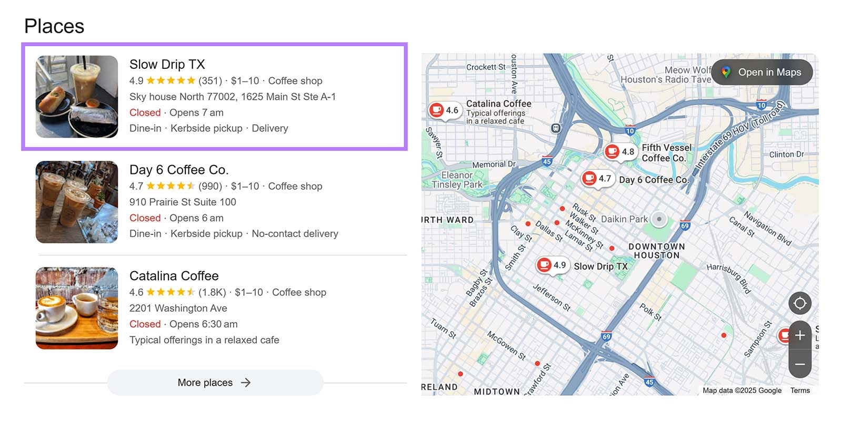
Task: Show more places in results
Action: [215, 383]
